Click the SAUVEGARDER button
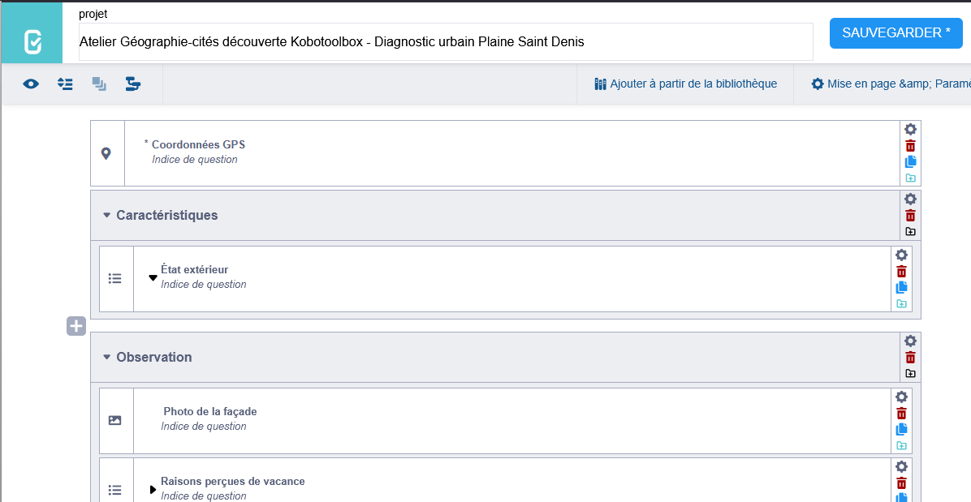The height and width of the screenshot is (502, 971). tap(895, 33)
